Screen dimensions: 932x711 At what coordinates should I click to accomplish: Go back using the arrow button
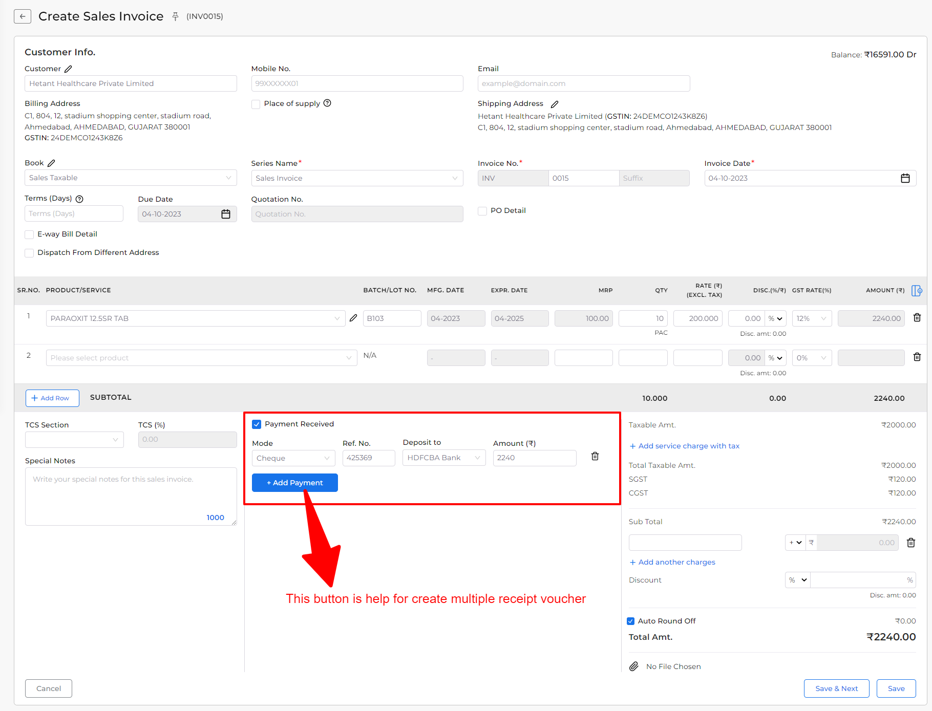[23, 16]
